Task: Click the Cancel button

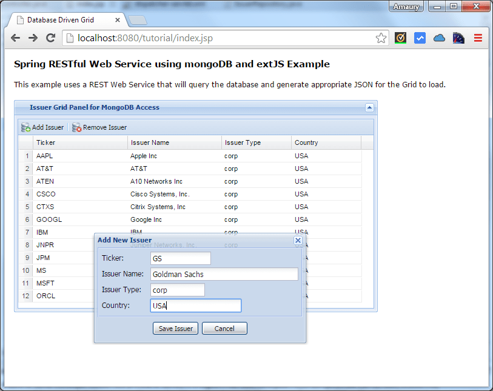Action: (x=224, y=328)
